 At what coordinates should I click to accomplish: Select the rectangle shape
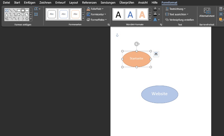(19, 10)
